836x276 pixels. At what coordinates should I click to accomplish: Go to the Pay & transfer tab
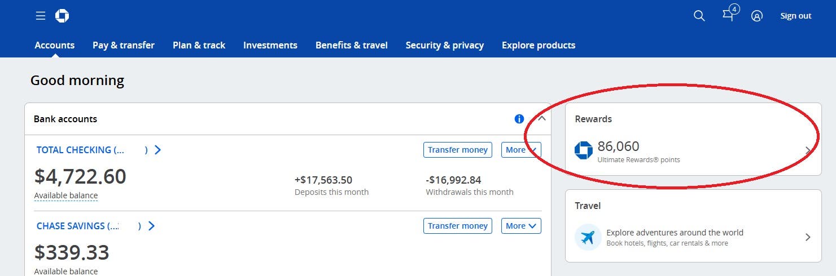click(x=124, y=45)
